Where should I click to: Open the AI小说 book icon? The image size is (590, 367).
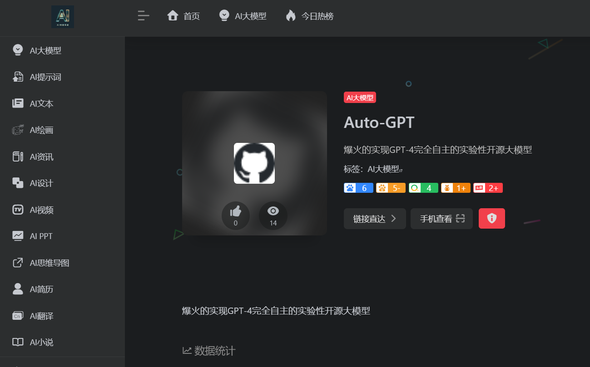[x=17, y=342]
